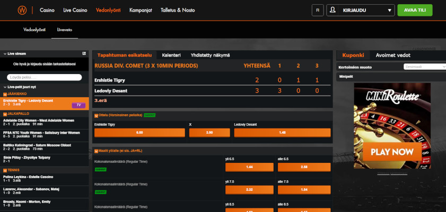Open Lazarov, Alexandar - Sabanov, Matej match
Viewport: 446px width, 212px height.
(x=45, y=191)
